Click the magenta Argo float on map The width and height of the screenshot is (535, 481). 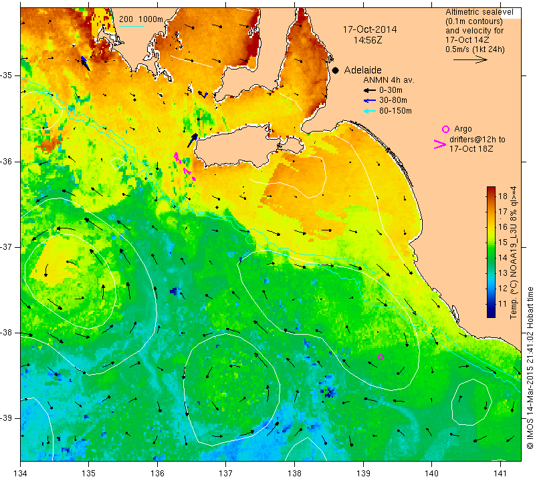click(x=381, y=357)
